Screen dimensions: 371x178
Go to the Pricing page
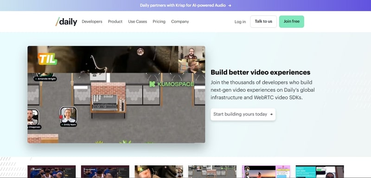tap(159, 21)
